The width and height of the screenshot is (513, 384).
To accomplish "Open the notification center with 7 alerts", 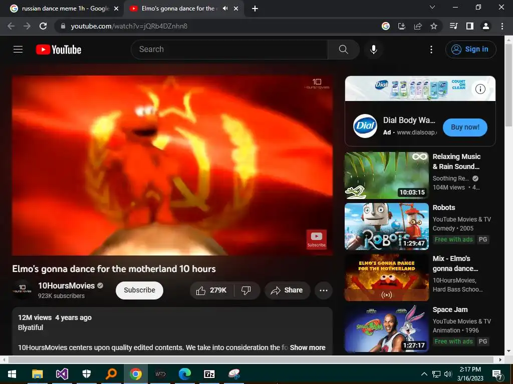I will (497, 374).
